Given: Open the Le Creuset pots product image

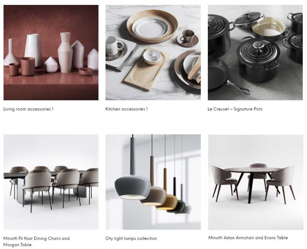Looking at the screenshot, I should pyautogui.click(x=255, y=53).
